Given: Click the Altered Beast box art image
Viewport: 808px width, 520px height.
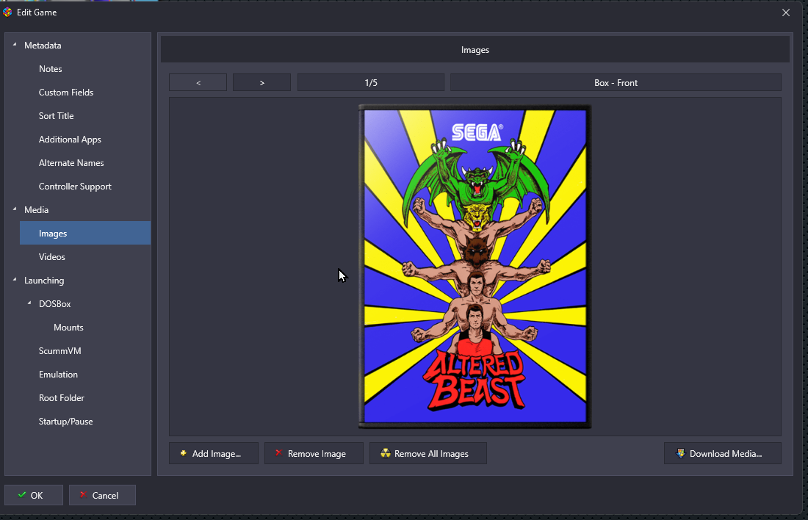Looking at the screenshot, I should coord(475,267).
